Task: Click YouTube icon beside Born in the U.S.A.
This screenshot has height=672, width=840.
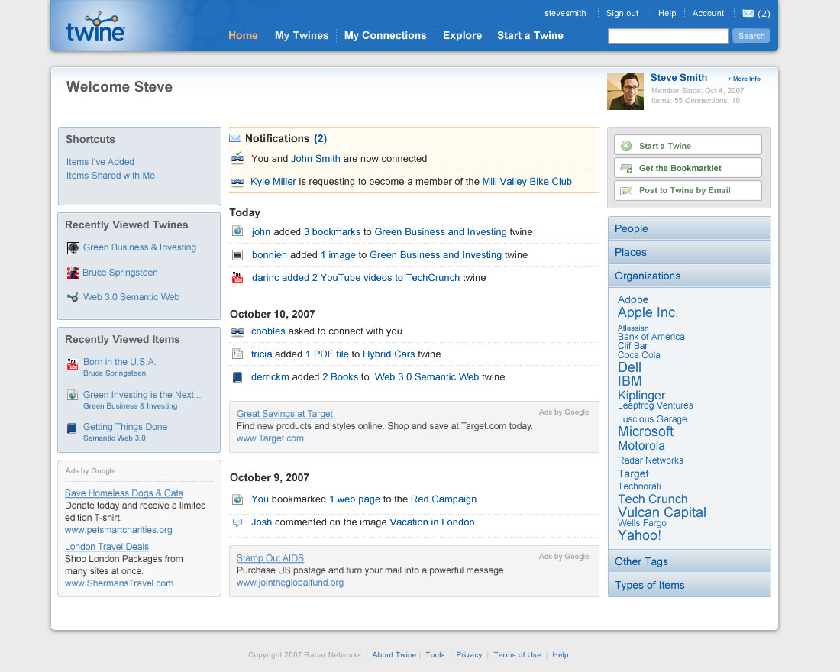Action: (73, 364)
